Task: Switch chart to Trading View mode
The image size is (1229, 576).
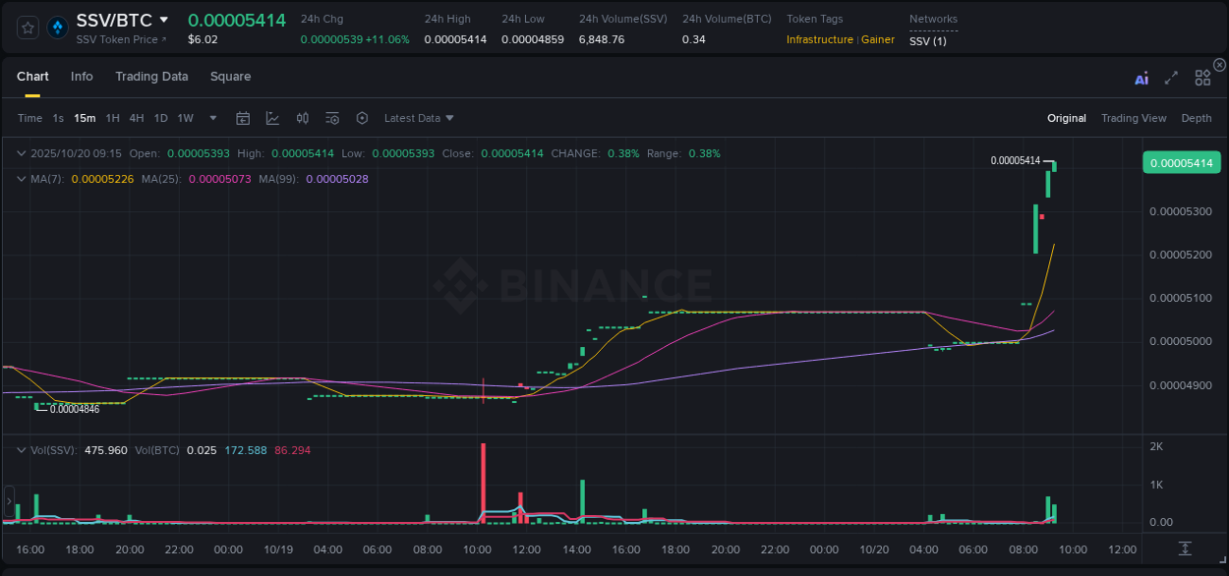Action: (x=1134, y=118)
